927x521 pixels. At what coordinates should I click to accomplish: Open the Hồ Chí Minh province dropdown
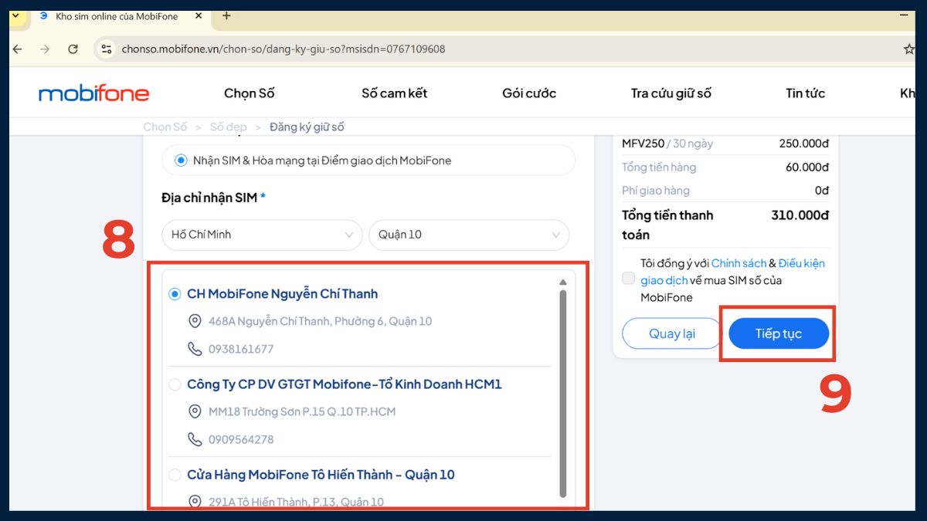tap(262, 235)
